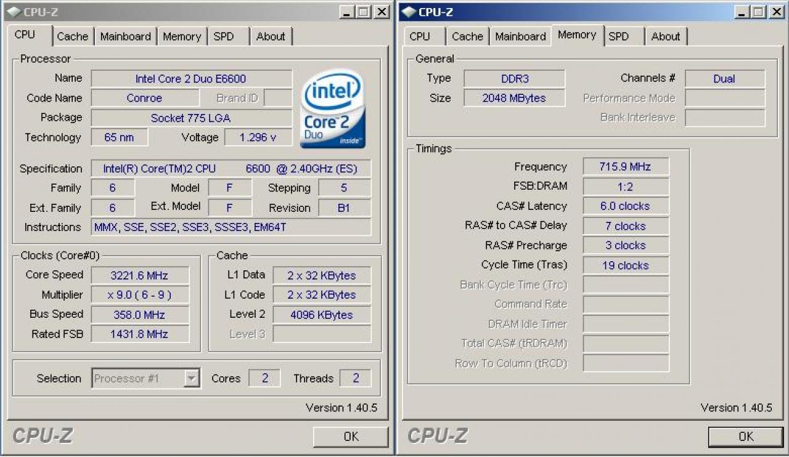Open the Processor #1 selection dropdown
Image resolution: width=789 pixels, height=457 pixels.
(x=192, y=378)
